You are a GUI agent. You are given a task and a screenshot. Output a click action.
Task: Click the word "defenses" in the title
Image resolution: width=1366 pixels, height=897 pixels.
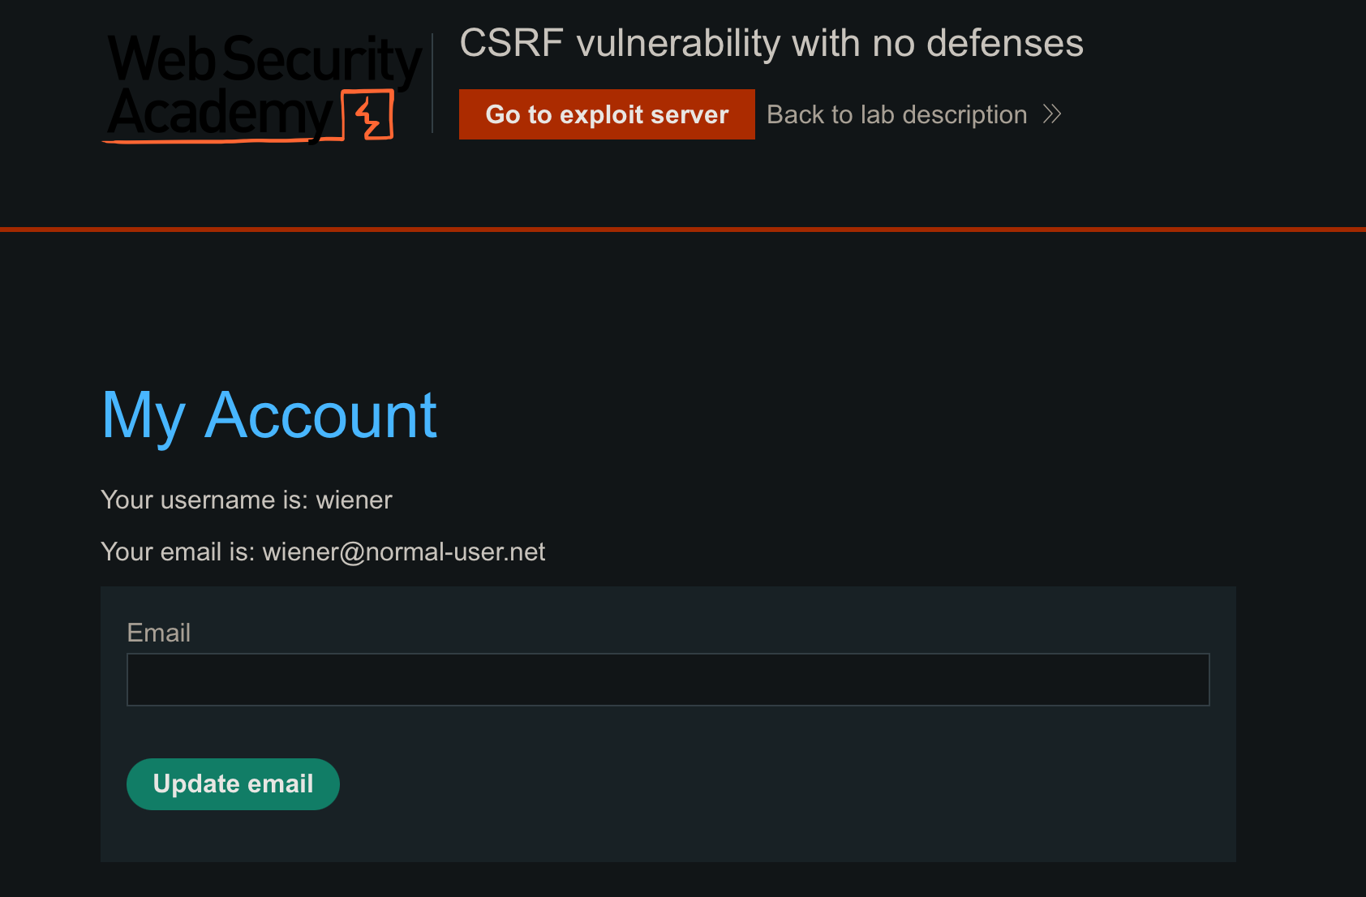1005,43
